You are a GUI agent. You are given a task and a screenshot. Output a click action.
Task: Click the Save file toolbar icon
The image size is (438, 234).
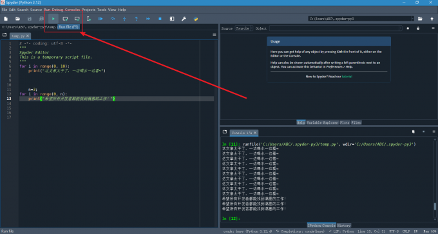click(x=30, y=19)
